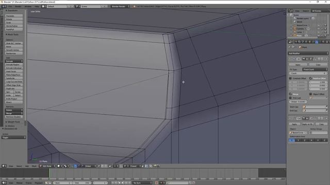Open the Delete dropdown under Remove
The width and height of the screenshot is (330, 185).
click(x=14, y=110)
